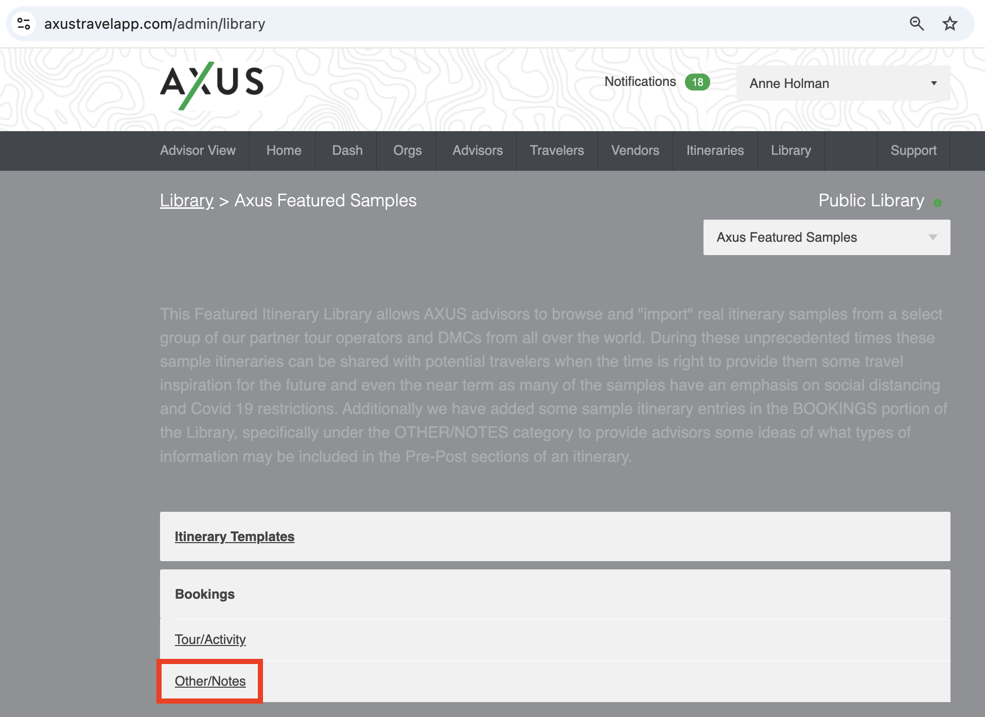Open the Dash menu item
The image size is (985, 717).
347,151
